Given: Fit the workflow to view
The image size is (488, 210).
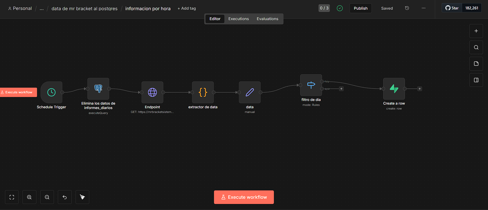Looking at the screenshot, I should (12, 197).
